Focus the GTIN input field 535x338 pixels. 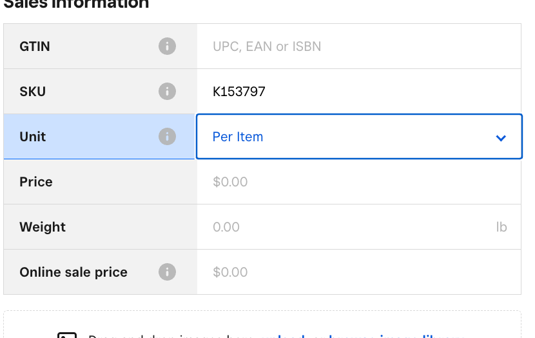point(358,46)
